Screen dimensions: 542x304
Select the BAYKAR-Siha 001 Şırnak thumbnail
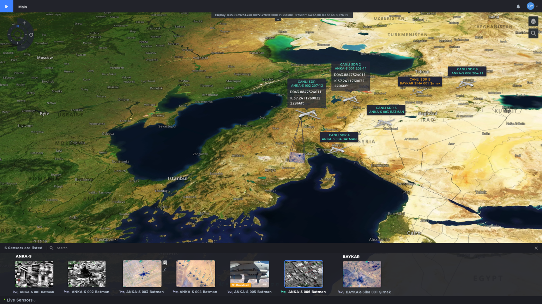point(362,274)
